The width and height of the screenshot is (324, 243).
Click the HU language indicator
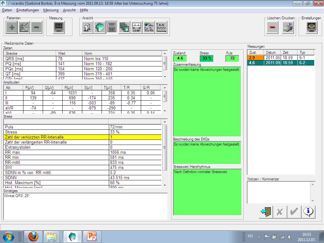pos(250,236)
